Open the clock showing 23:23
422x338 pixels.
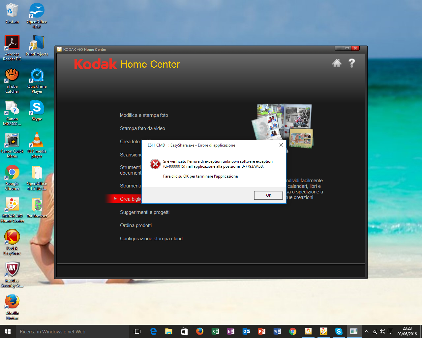pos(407,331)
